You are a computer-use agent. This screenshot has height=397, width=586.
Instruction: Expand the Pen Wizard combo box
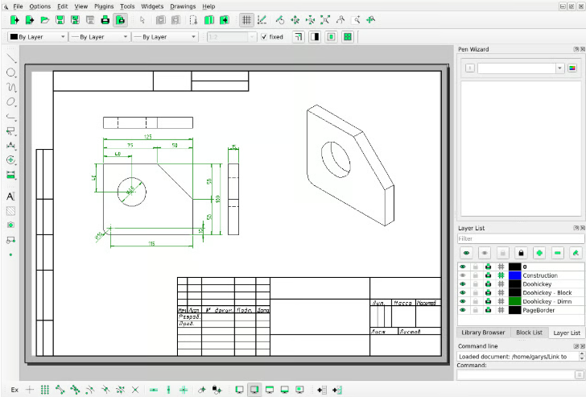(x=559, y=68)
